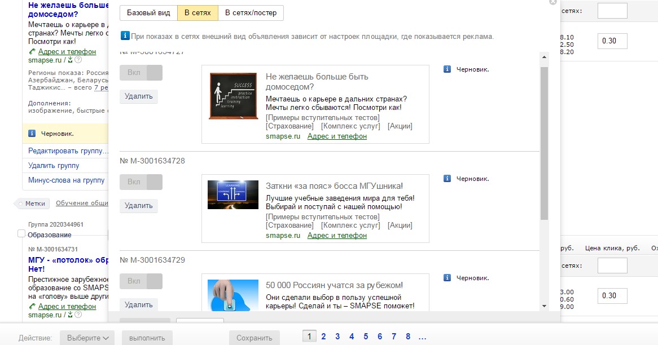Screen dimensions: 658x345
Task: Click the 7 регионов link in Регионы показа
Action: [101, 87]
